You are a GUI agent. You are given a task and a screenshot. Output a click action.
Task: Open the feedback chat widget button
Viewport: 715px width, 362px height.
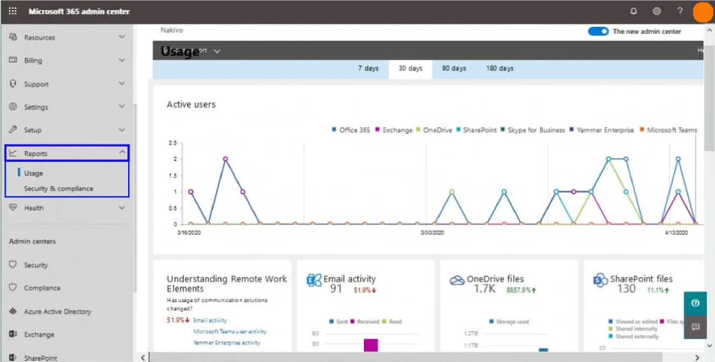pyautogui.click(x=695, y=327)
